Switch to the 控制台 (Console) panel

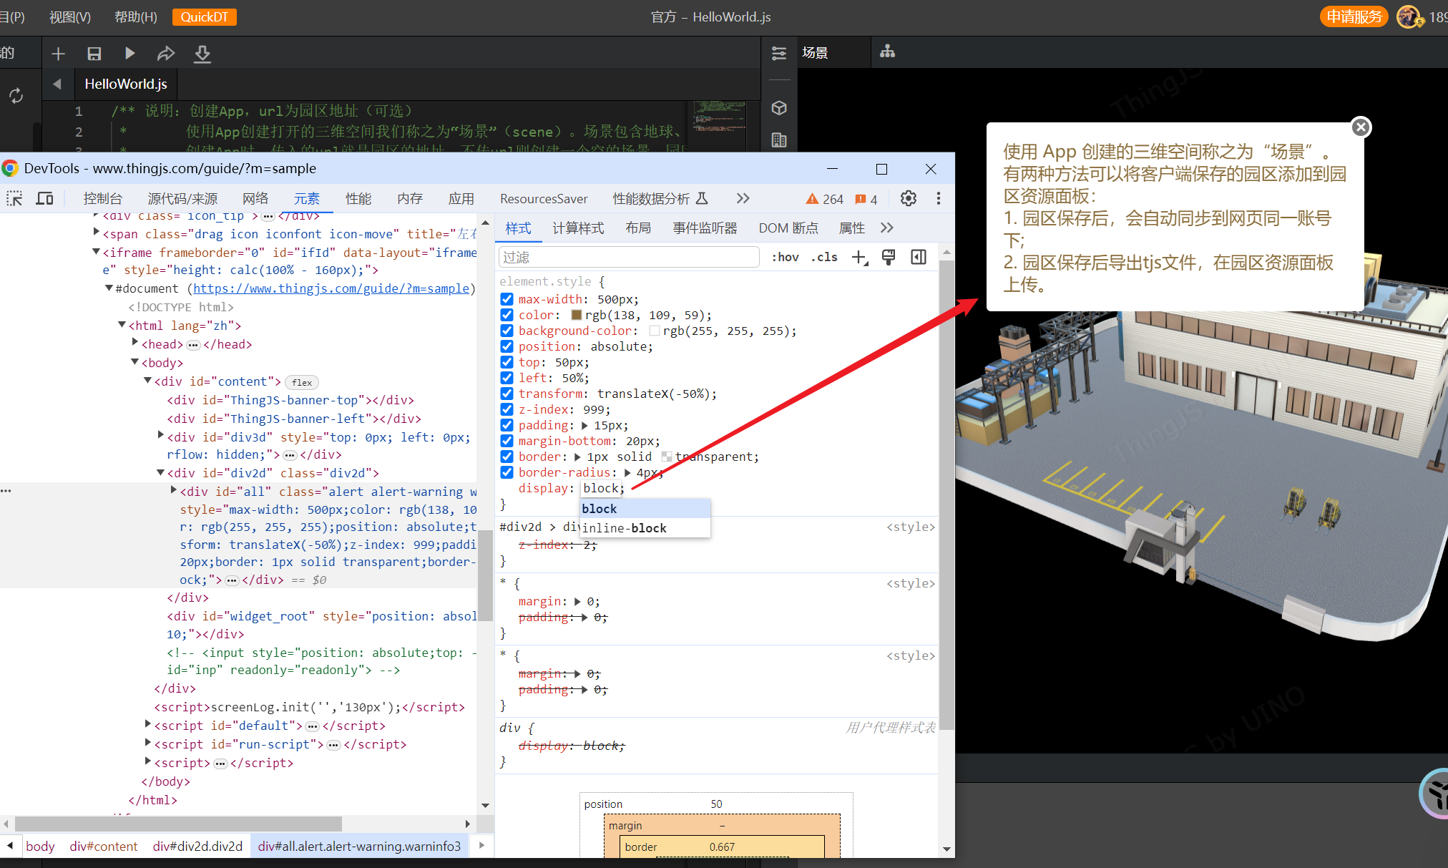point(103,198)
